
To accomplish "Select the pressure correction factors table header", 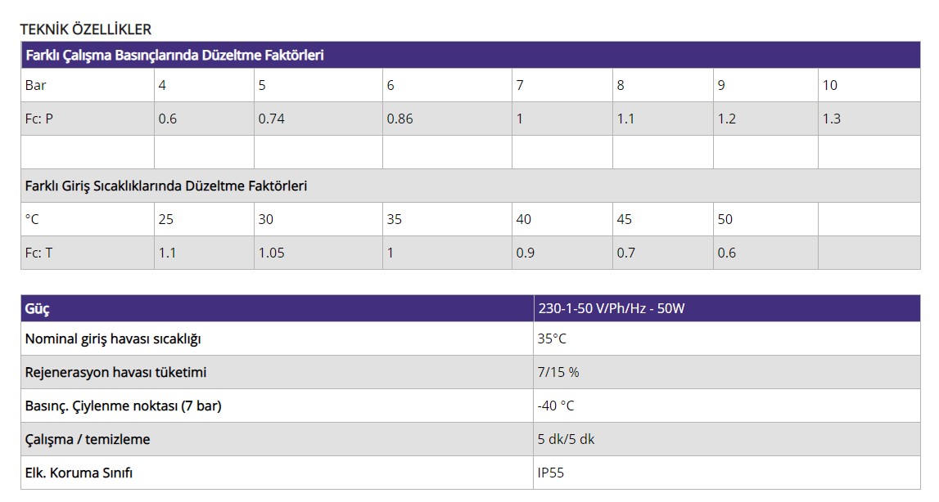I will pos(174,56).
